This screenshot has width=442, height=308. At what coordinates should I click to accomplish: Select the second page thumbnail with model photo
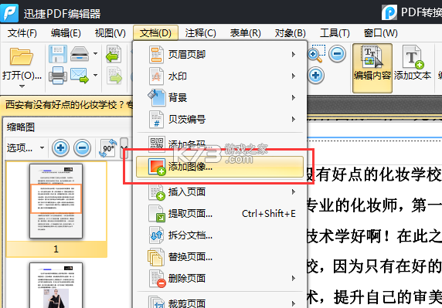tap(56, 286)
